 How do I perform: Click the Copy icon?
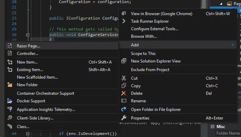pyautogui.click(x=124, y=85)
